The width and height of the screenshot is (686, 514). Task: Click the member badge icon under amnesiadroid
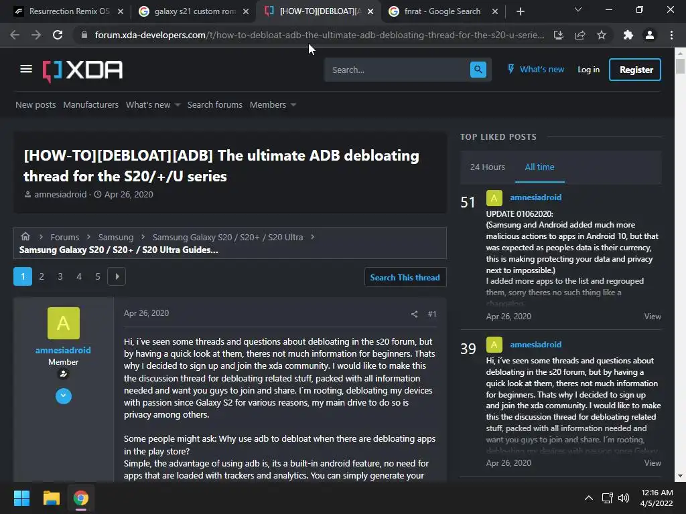click(64, 374)
